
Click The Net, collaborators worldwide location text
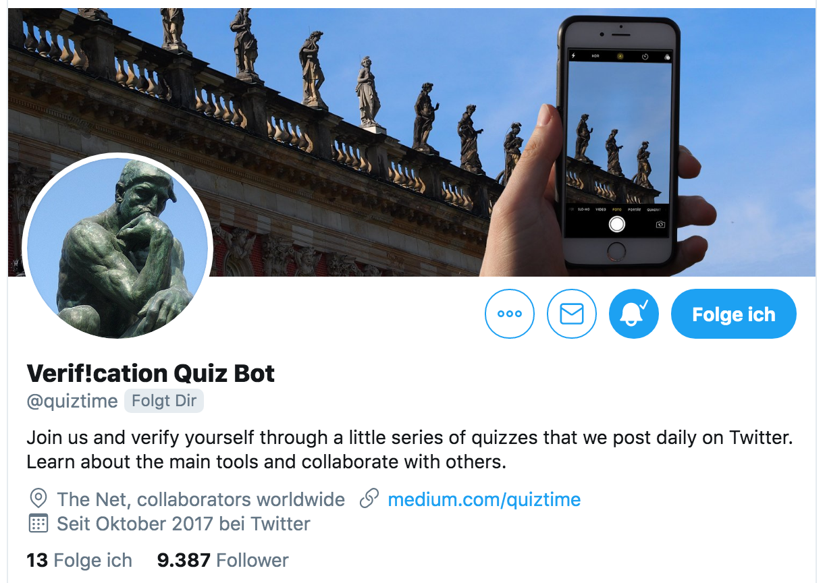[201, 500]
